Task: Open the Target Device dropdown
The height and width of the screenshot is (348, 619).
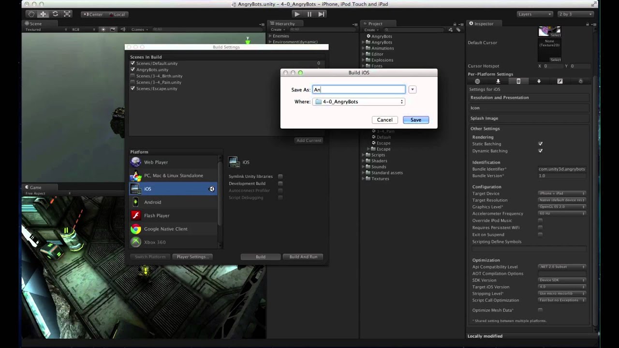Action: pyautogui.click(x=562, y=193)
